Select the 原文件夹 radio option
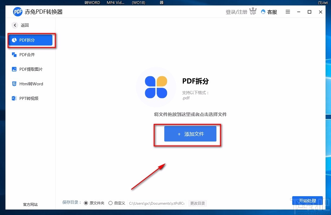331x215 pixels. click(86, 203)
